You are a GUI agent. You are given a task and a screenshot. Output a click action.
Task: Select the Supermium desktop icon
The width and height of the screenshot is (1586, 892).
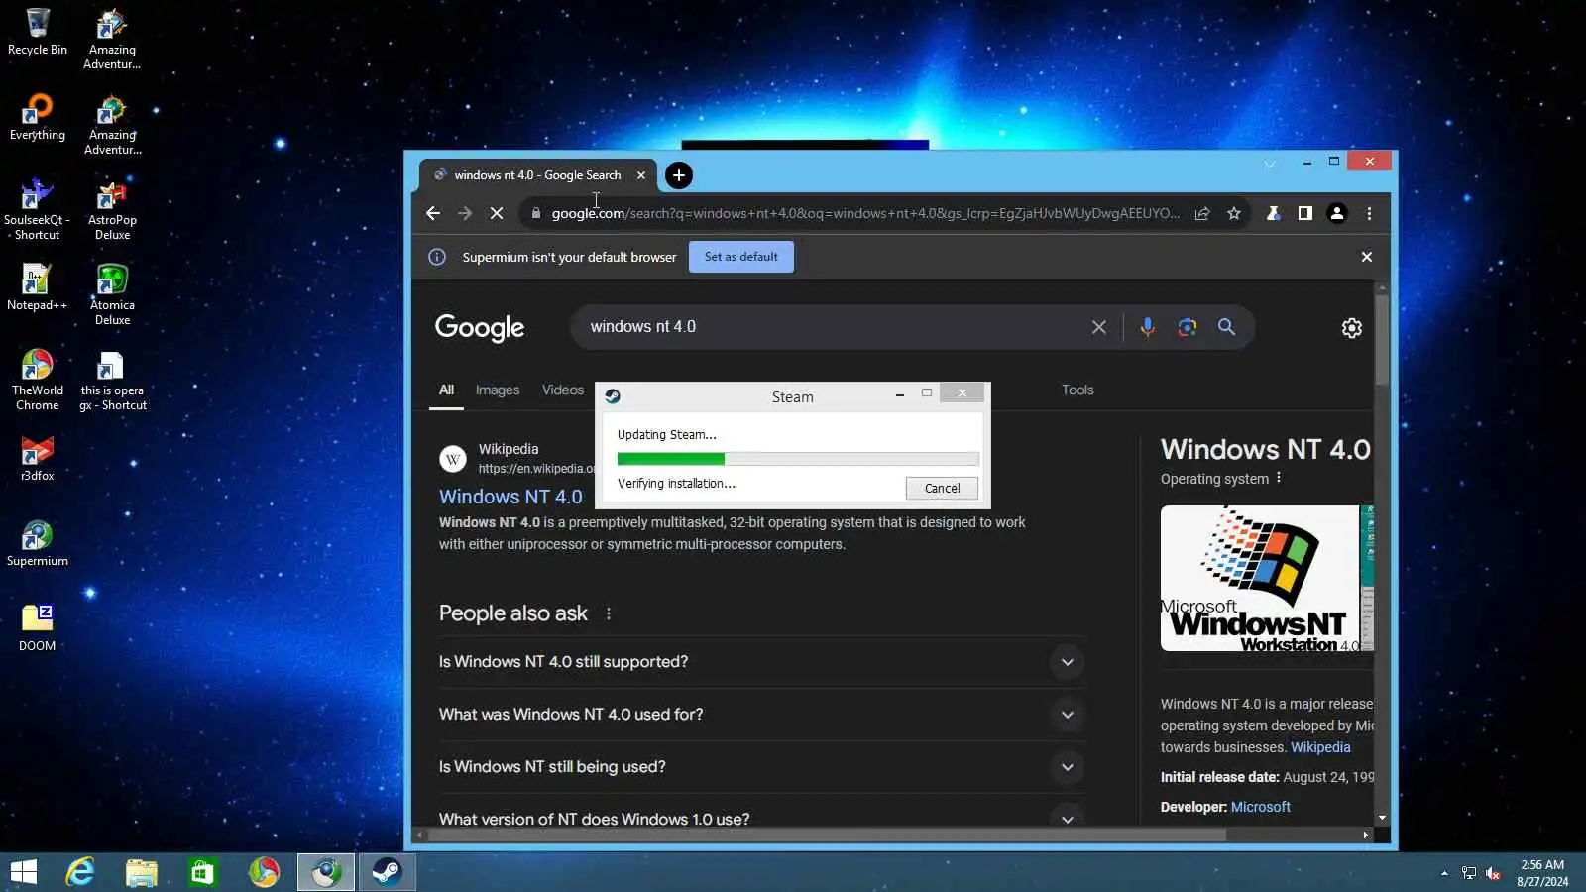point(38,543)
